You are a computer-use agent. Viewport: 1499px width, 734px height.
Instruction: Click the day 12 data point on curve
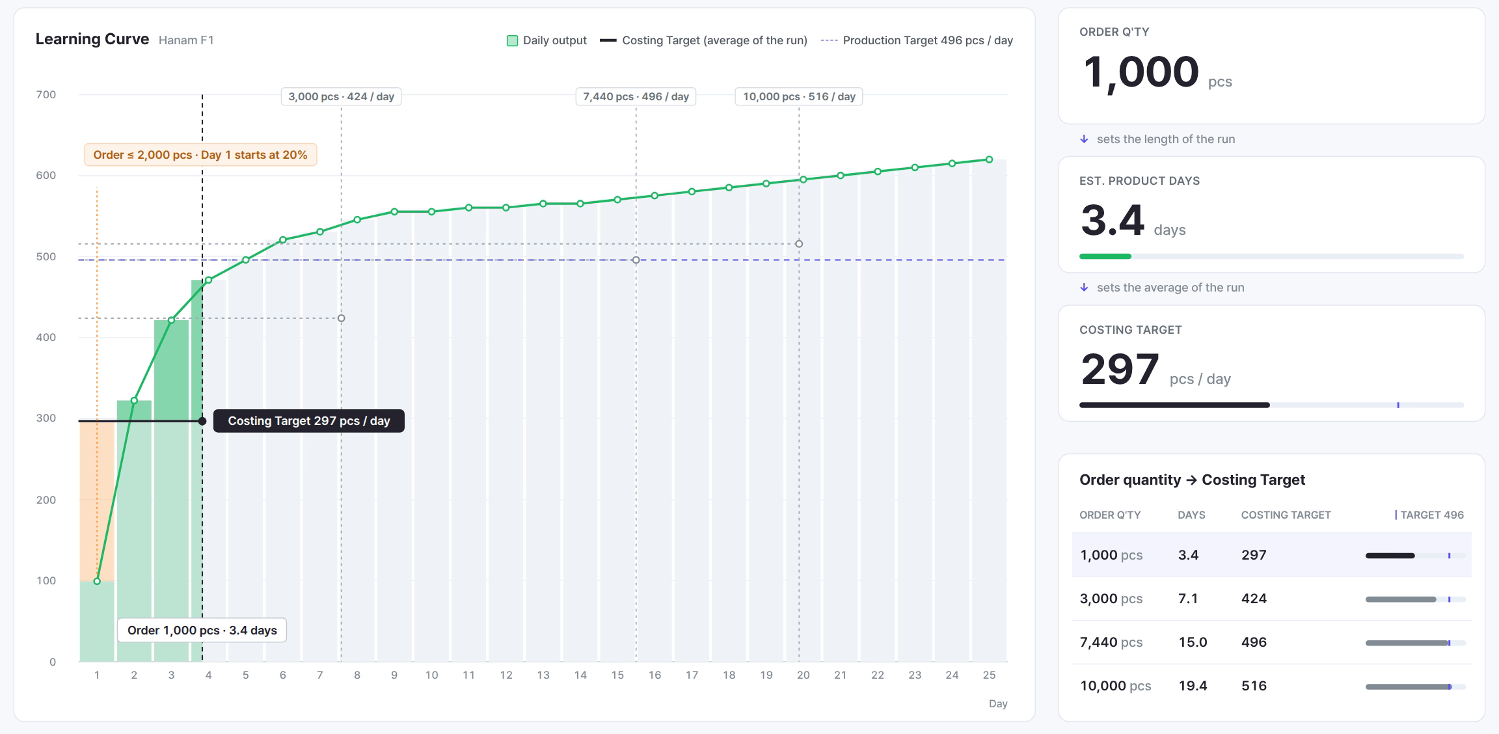[506, 208]
